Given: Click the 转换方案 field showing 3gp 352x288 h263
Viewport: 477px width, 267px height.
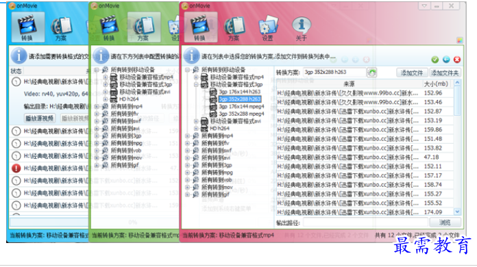Looking at the screenshot, I should [x=334, y=73].
